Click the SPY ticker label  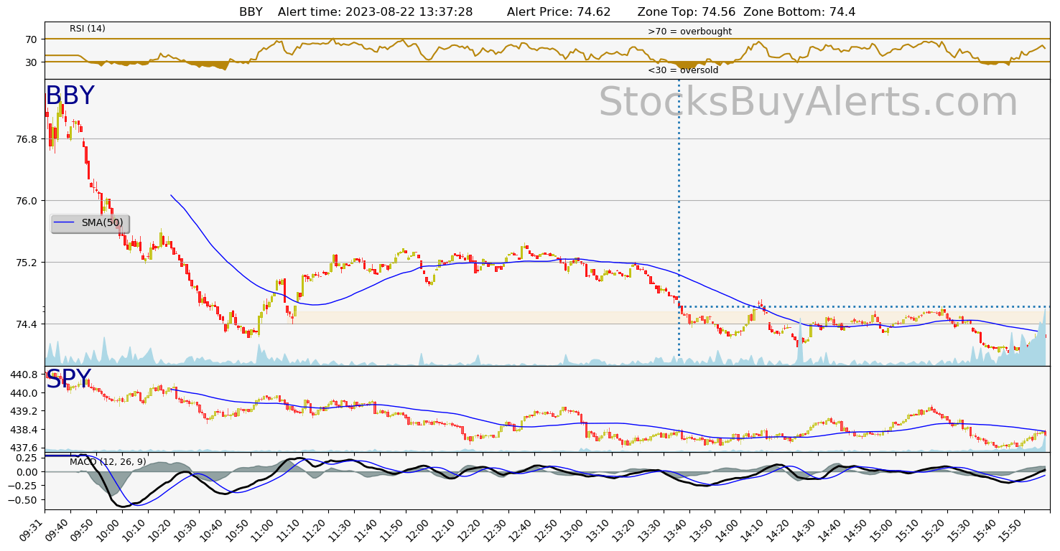[68, 380]
